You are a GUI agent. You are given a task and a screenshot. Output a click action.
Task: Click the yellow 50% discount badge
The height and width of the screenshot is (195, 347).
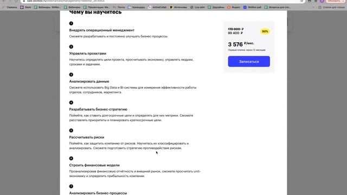tap(265, 31)
